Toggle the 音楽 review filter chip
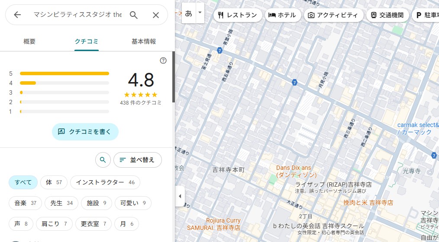 point(25,203)
